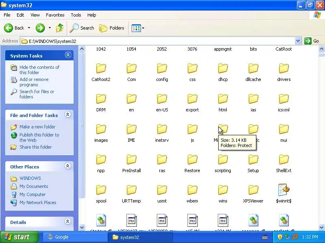
Task: Click on-screen keyboard taskbar icon
Action: [x=265, y=237]
